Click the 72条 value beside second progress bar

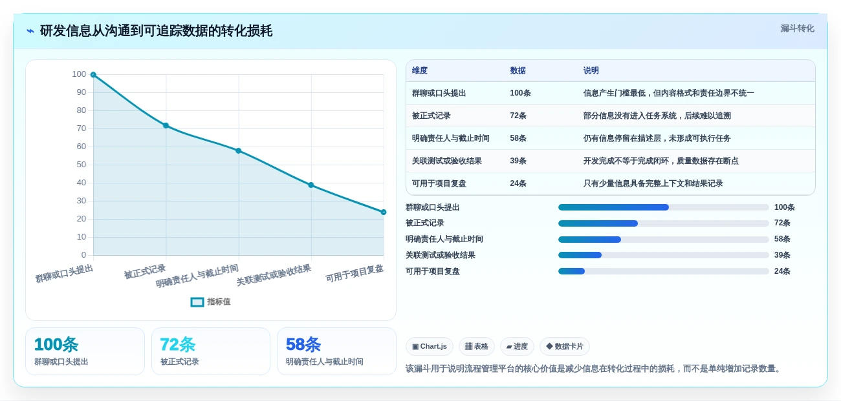point(782,223)
